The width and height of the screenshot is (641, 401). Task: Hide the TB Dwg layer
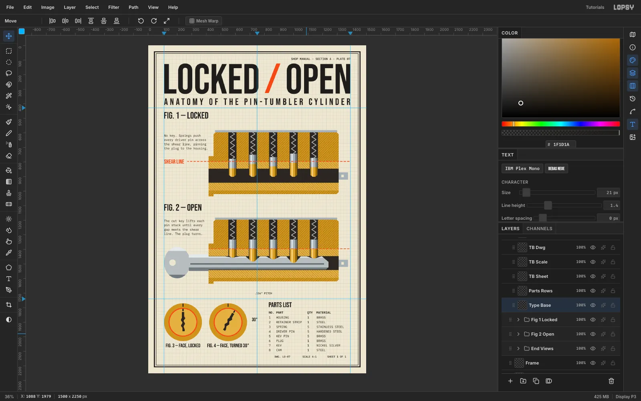tap(593, 247)
